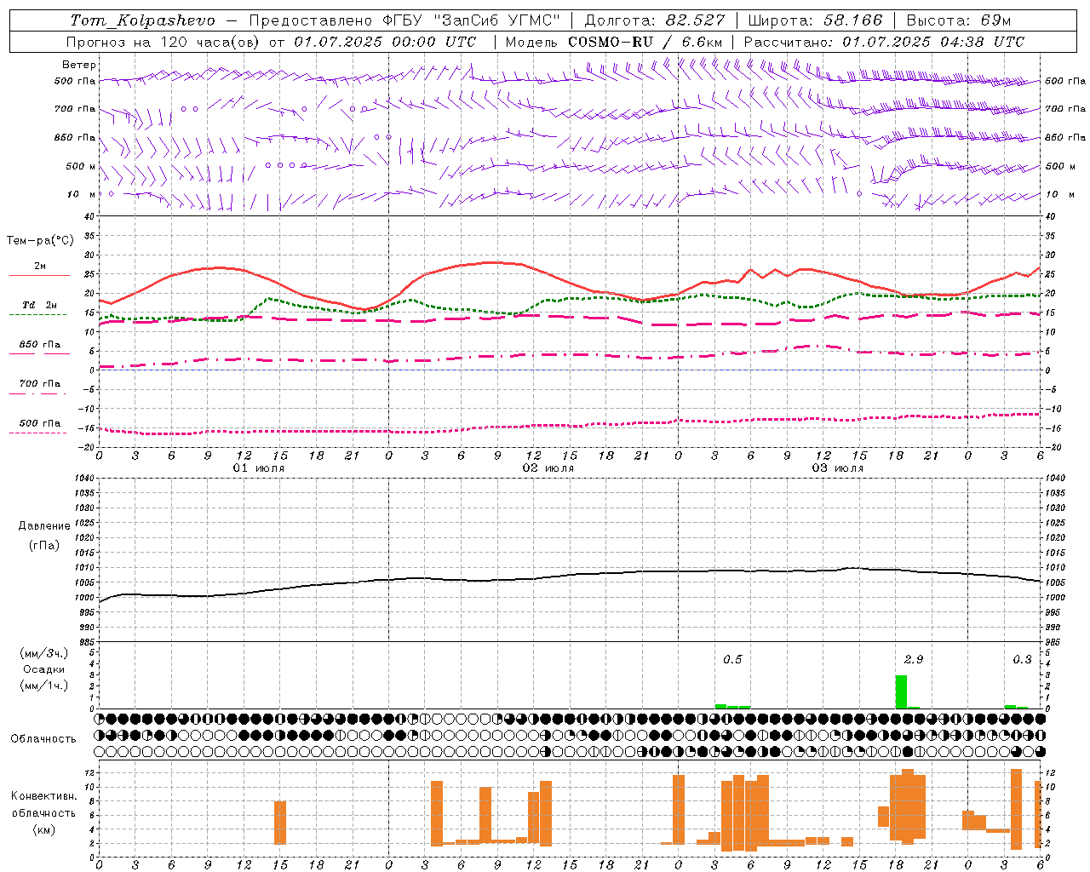Click the 0.3 precipitation total value
The width and height of the screenshot is (1090, 872).
click(1022, 659)
